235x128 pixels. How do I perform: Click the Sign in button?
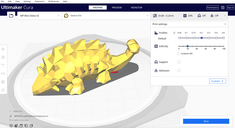coord(230,7)
